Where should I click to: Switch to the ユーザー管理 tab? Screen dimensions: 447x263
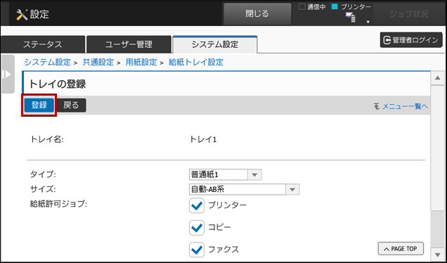click(x=129, y=44)
